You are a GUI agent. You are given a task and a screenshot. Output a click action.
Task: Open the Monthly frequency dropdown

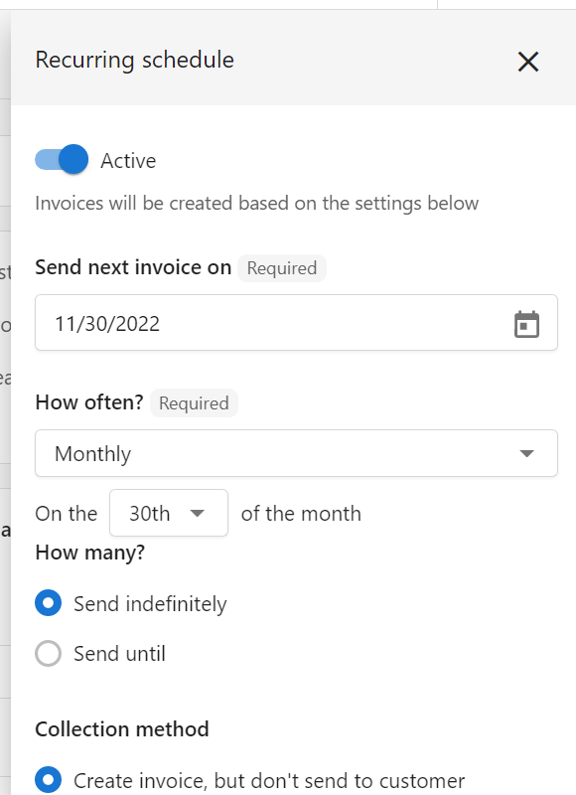click(x=296, y=453)
